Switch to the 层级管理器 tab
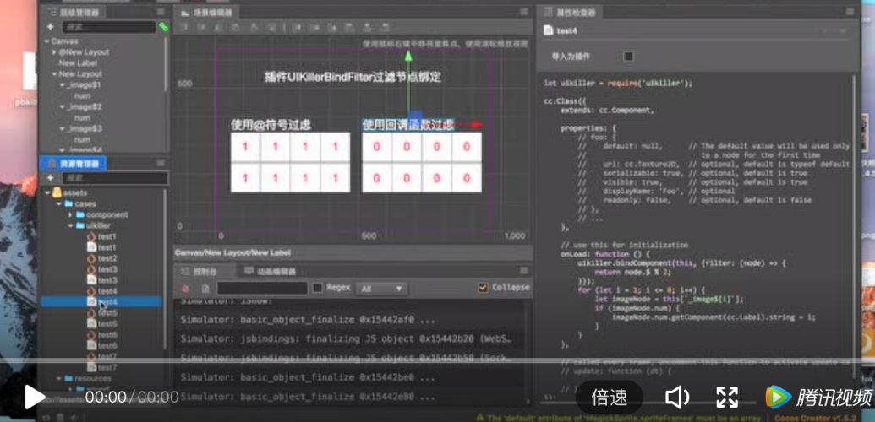This screenshot has width=875, height=422. (x=73, y=12)
